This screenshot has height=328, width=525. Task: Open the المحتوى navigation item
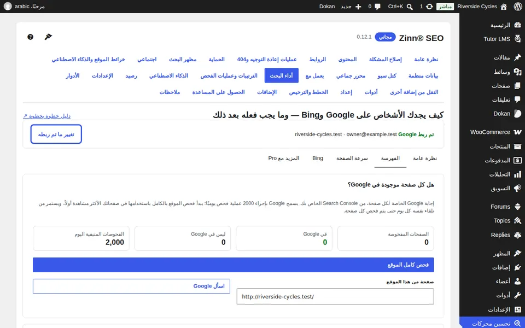pos(348,59)
